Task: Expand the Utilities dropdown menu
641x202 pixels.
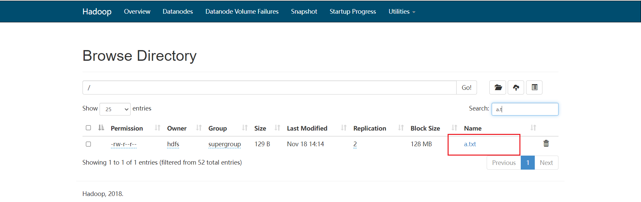Action: click(402, 12)
